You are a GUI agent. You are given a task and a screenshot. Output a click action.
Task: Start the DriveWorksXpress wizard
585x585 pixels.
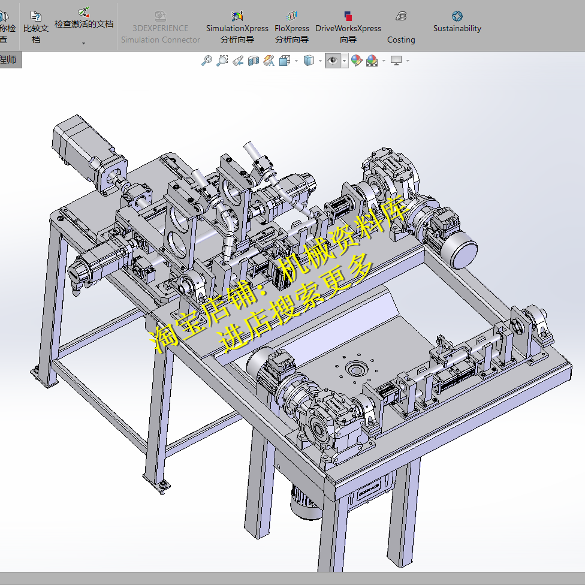[348, 27]
